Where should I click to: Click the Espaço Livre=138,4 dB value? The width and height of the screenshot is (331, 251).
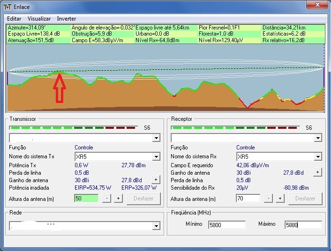[x=34, y=34]
